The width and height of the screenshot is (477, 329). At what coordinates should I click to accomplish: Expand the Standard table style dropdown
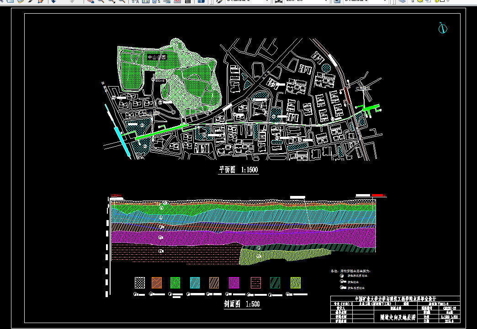[384, 1]
